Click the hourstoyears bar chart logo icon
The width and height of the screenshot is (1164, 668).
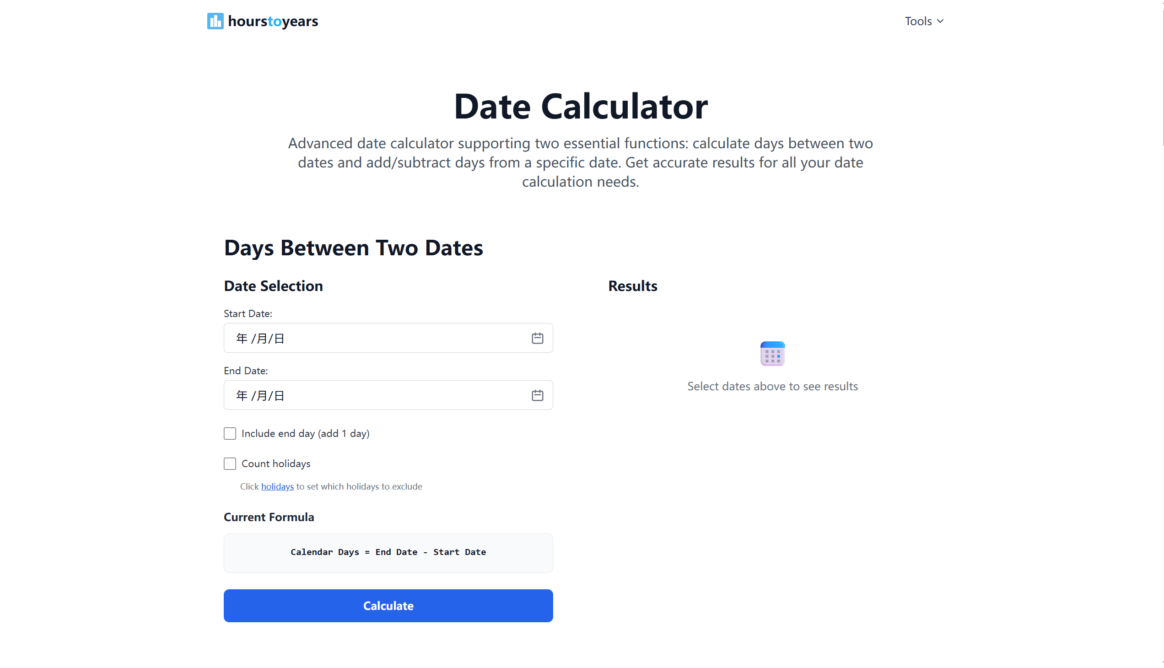point(215,21)
